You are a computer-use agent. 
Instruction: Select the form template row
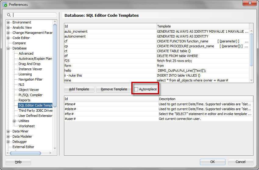pos(157,66)
